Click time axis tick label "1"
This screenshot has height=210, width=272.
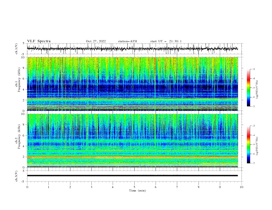[x=48, y=187]
